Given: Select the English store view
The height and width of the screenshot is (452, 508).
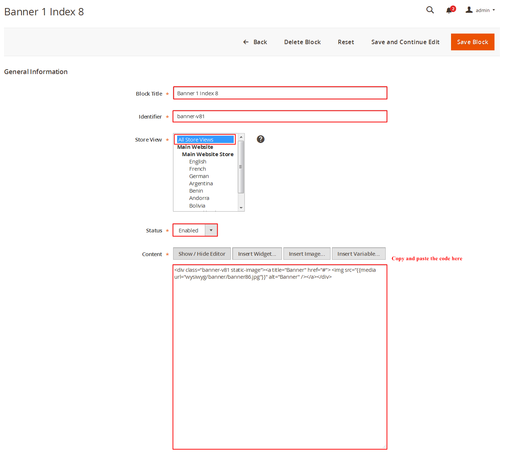Looking at the screenshot, I should (198, 162).
